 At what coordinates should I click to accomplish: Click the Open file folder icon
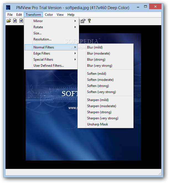click(x=9, y=21)
